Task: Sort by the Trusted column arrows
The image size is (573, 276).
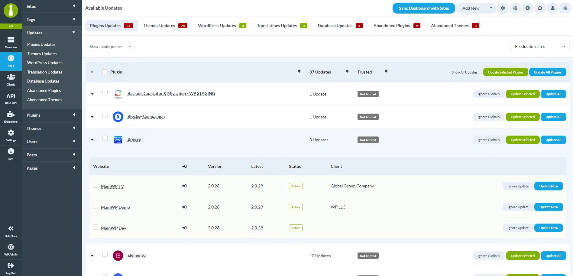Action: (x=386, y=71)
